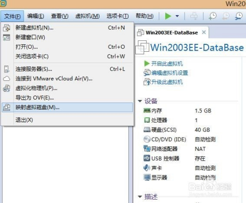This screenshot has width=246, height=203.
Task: Open the 帮助(H) menu
Action: point(145,16)
